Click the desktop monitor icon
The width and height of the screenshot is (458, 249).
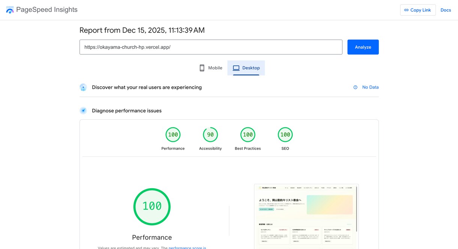pos(236,68)
